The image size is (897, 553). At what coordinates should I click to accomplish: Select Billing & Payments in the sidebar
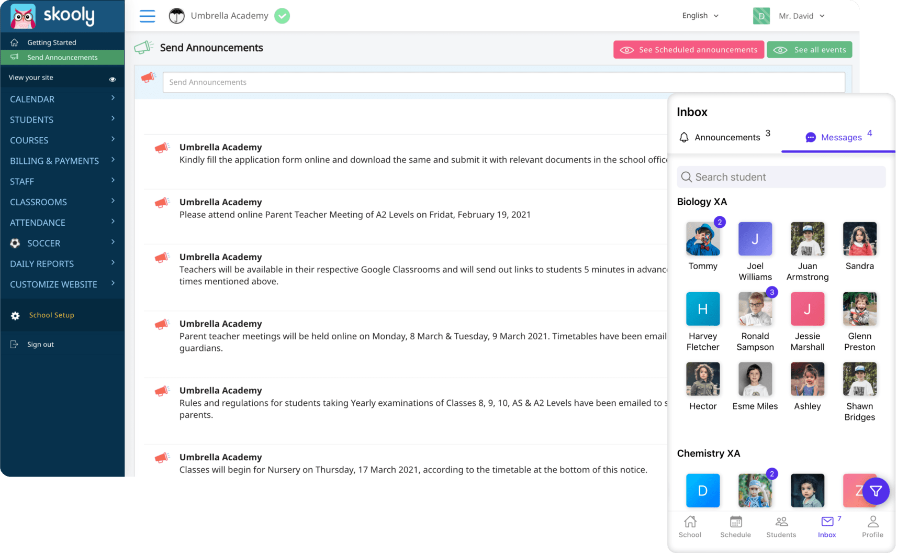click(54, 161)
